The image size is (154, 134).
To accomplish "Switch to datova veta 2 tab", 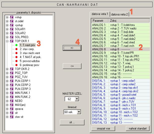I will pos(119,14).
